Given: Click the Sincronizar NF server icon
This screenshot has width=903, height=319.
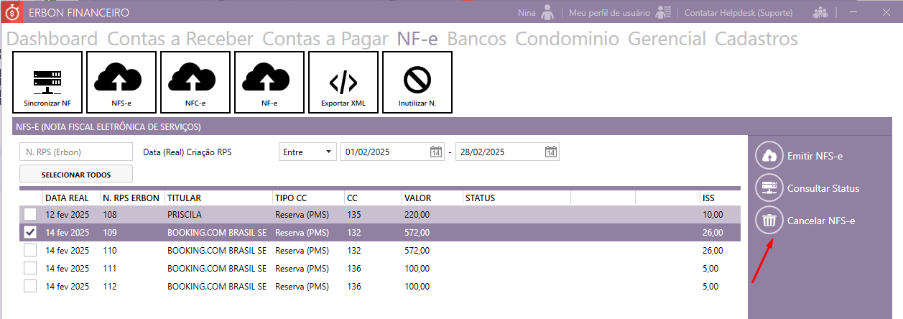Looking at the screenshot, I should click(x=47, y=81).
